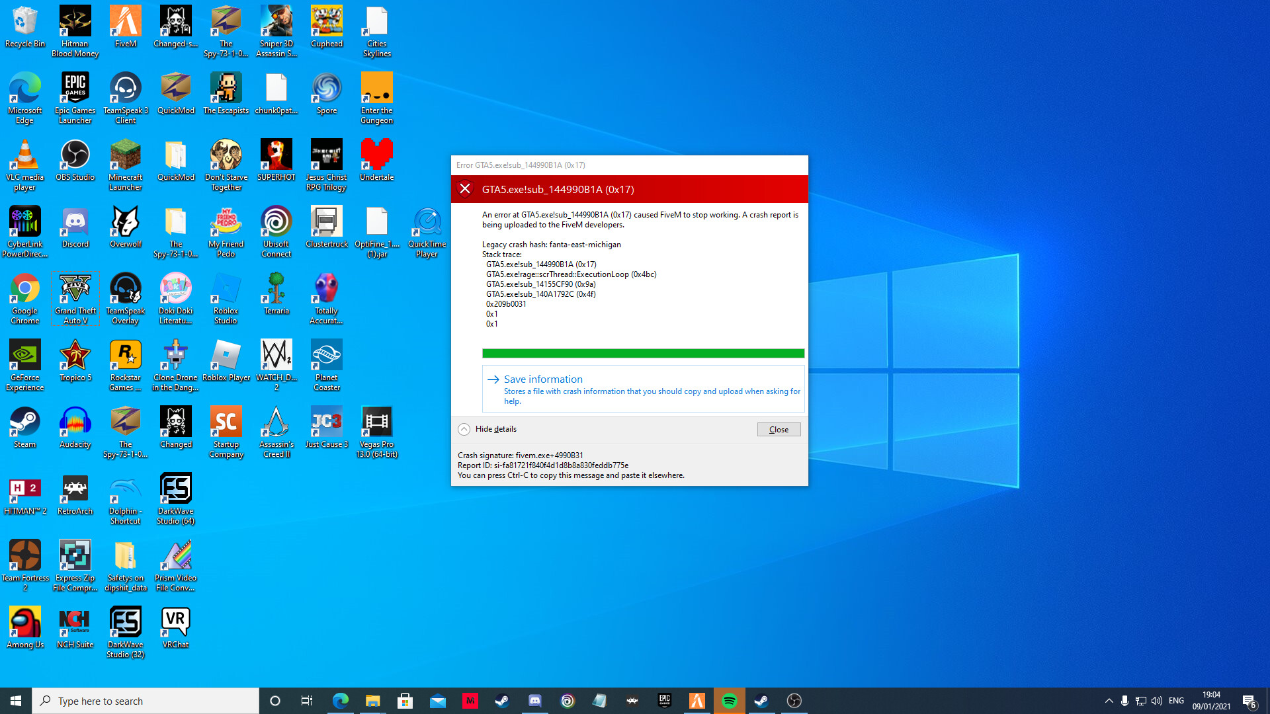Select the TeamSpeak 3 Client icon
This screenshot has width=1270, height=714.
[x=126, y=99]
